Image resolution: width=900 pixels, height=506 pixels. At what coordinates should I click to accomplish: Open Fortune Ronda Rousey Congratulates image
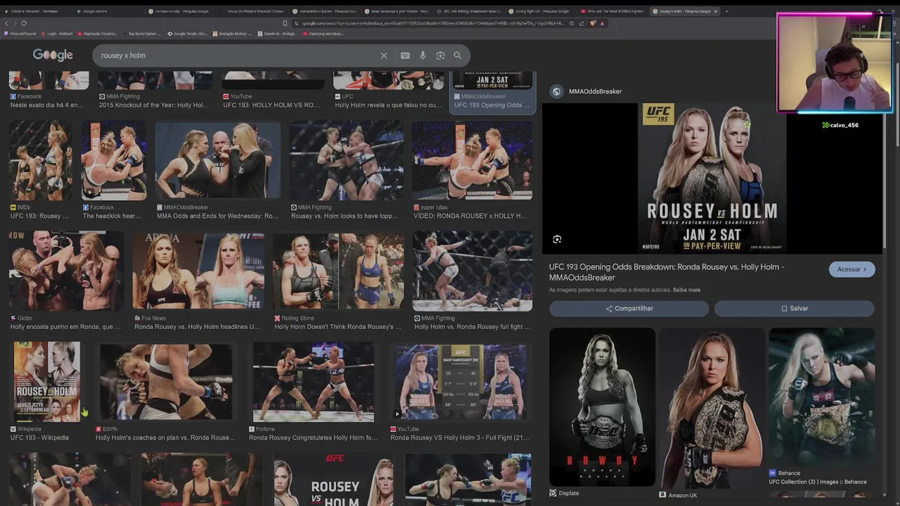click(x=314, y=382)
